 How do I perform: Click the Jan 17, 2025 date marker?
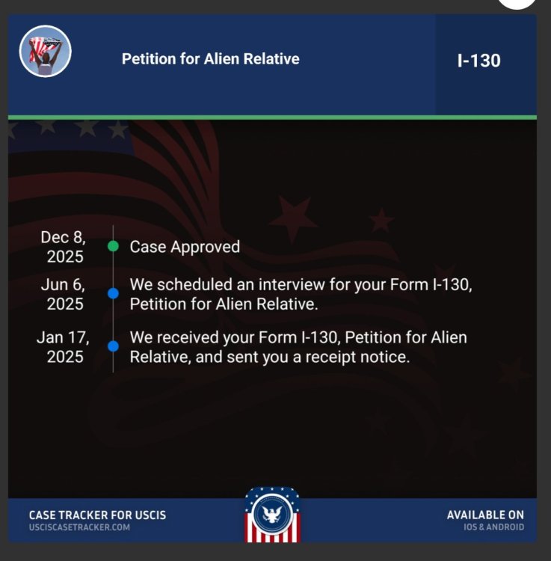coord(64,346)
